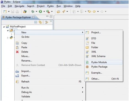
Task: Open the Search dropdown arrow
Action: (x=67, y=12)
